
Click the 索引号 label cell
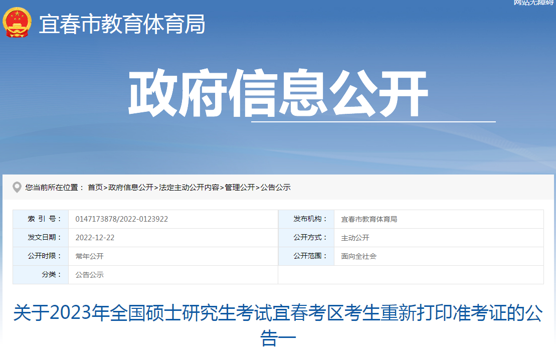click(x=41, y=219)
